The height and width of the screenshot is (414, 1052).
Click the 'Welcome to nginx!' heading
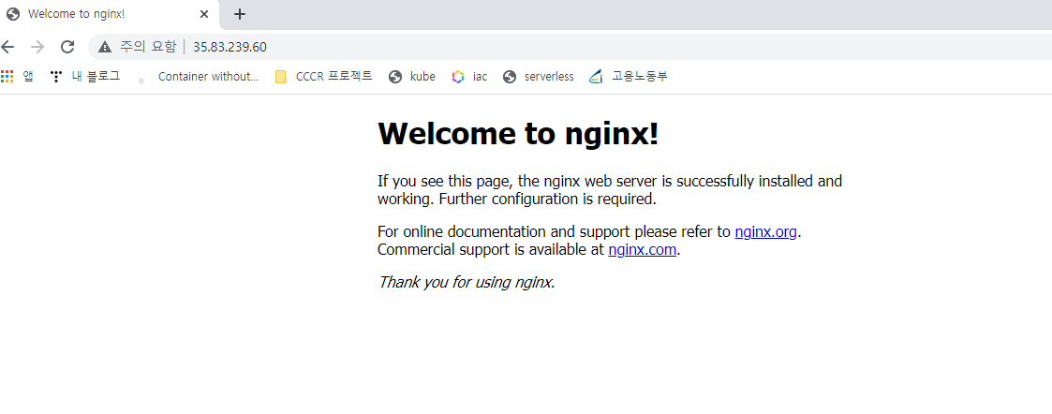click(x=518, y=134)
